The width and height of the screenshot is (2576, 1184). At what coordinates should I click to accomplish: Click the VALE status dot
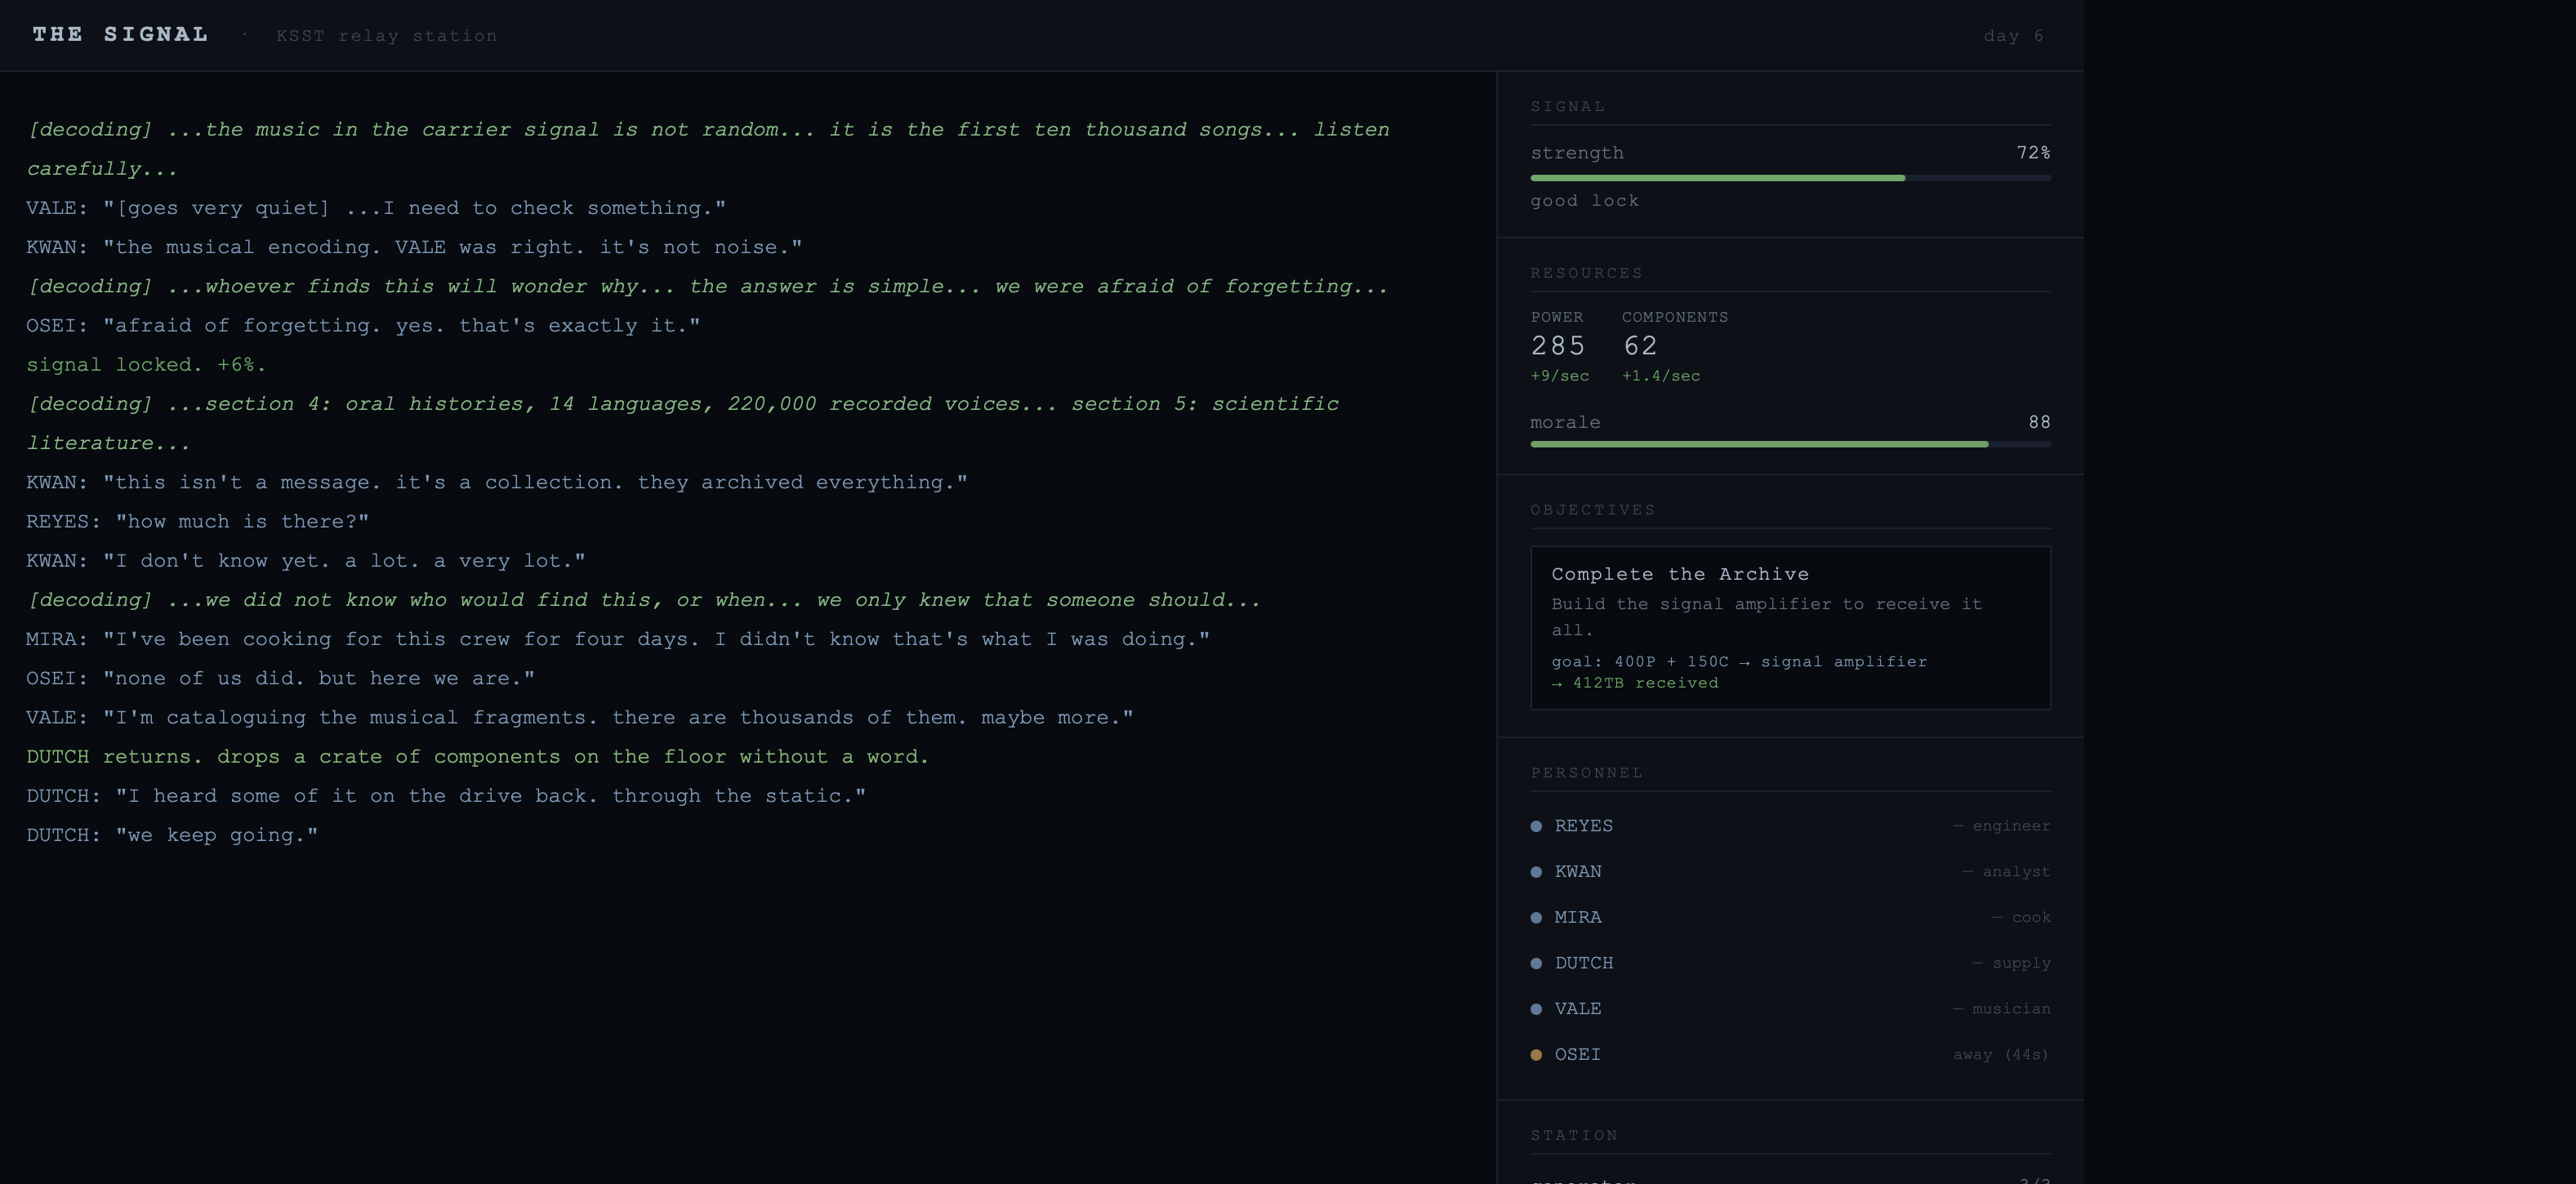click(x=1536, y=1009)
